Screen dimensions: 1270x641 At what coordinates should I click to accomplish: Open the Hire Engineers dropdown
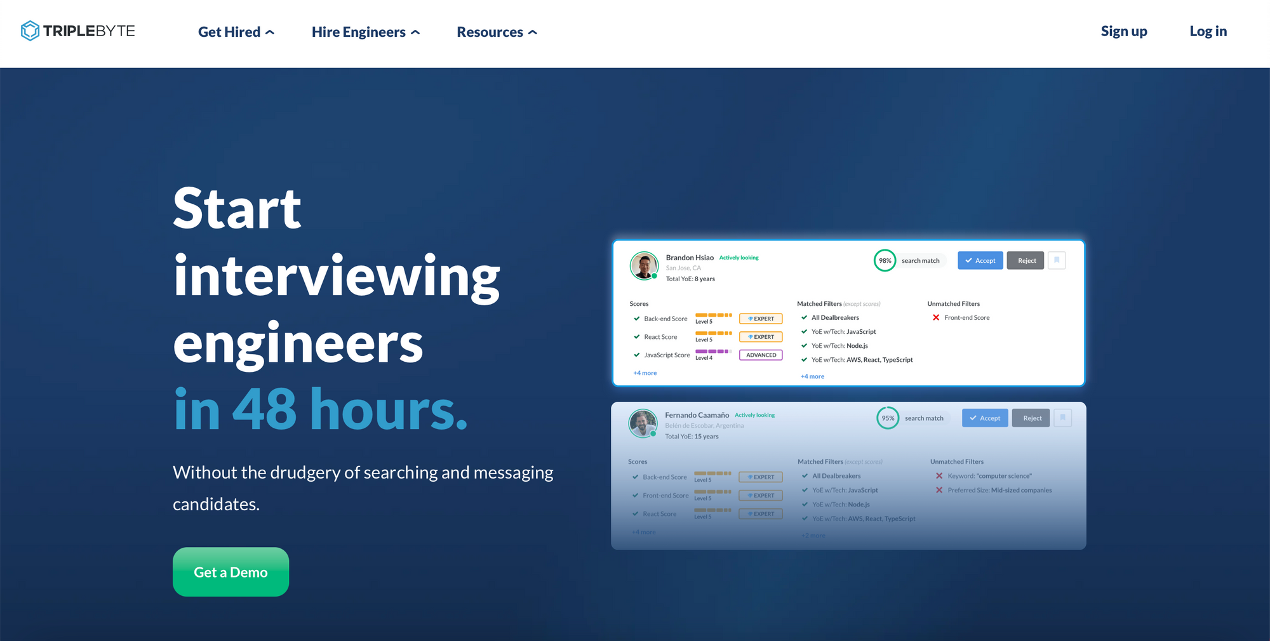(365, 32)
